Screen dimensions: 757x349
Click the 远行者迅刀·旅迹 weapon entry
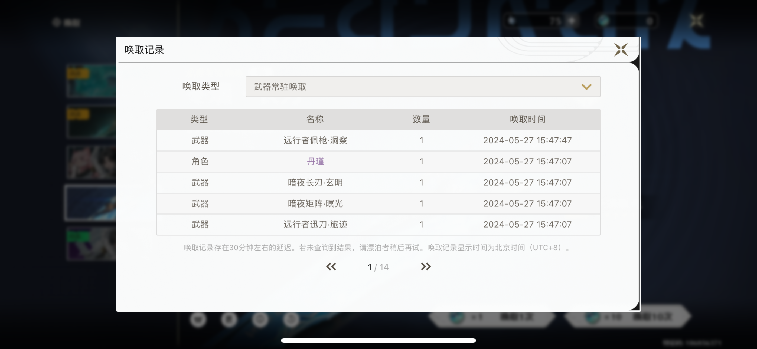(x=315, y=225)
